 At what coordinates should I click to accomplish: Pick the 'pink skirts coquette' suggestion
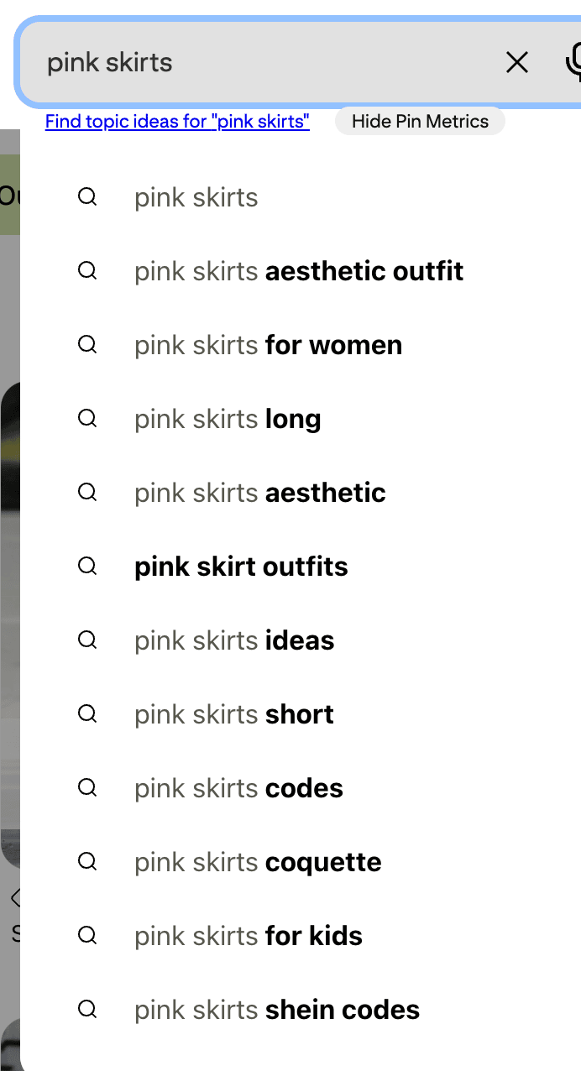(x=301, y=862)
